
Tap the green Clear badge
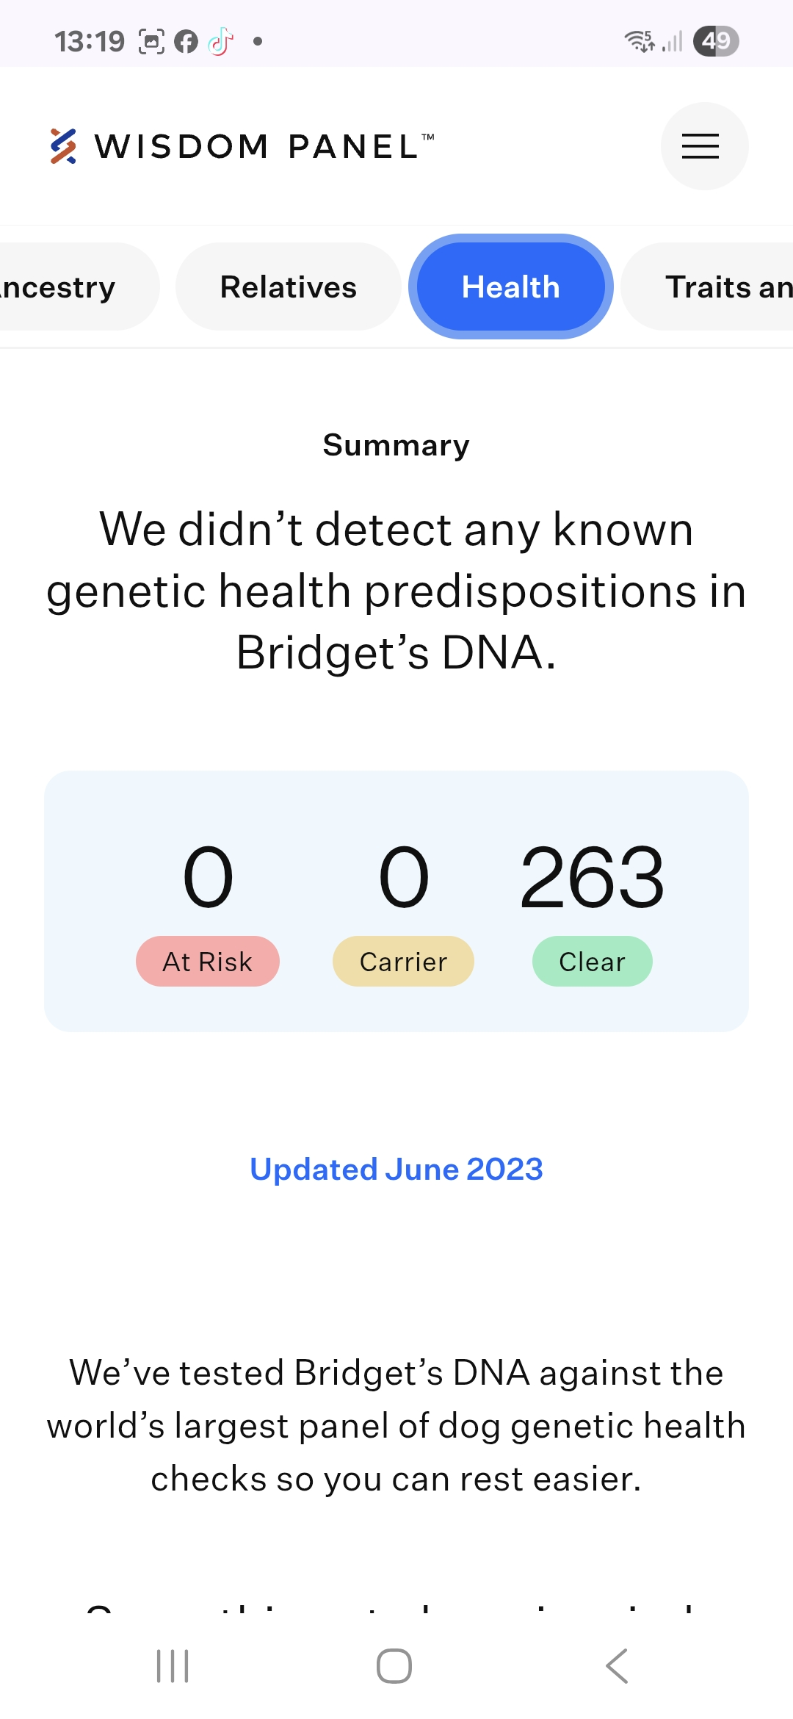[592, 961]
